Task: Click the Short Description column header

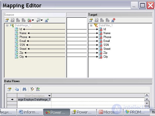Action: [x=34, y=96]
